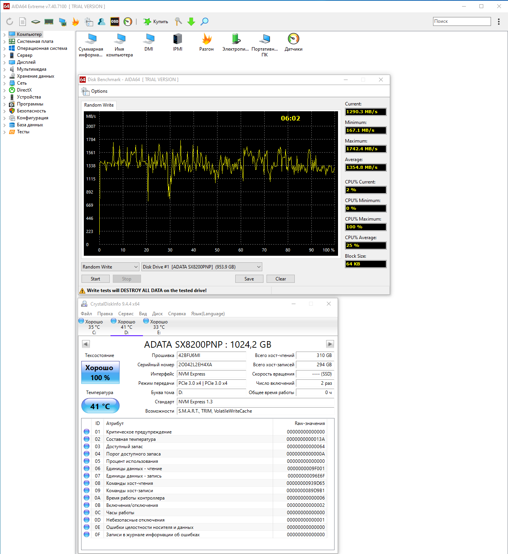Open the Портативный ПК icon
Image resolution: width=508 pixels, height=554 pixels.
pos(265,45)
